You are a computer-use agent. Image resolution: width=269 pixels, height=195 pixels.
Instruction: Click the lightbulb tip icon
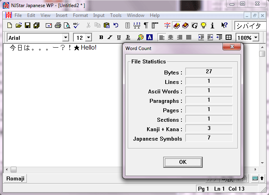[204, 26]
